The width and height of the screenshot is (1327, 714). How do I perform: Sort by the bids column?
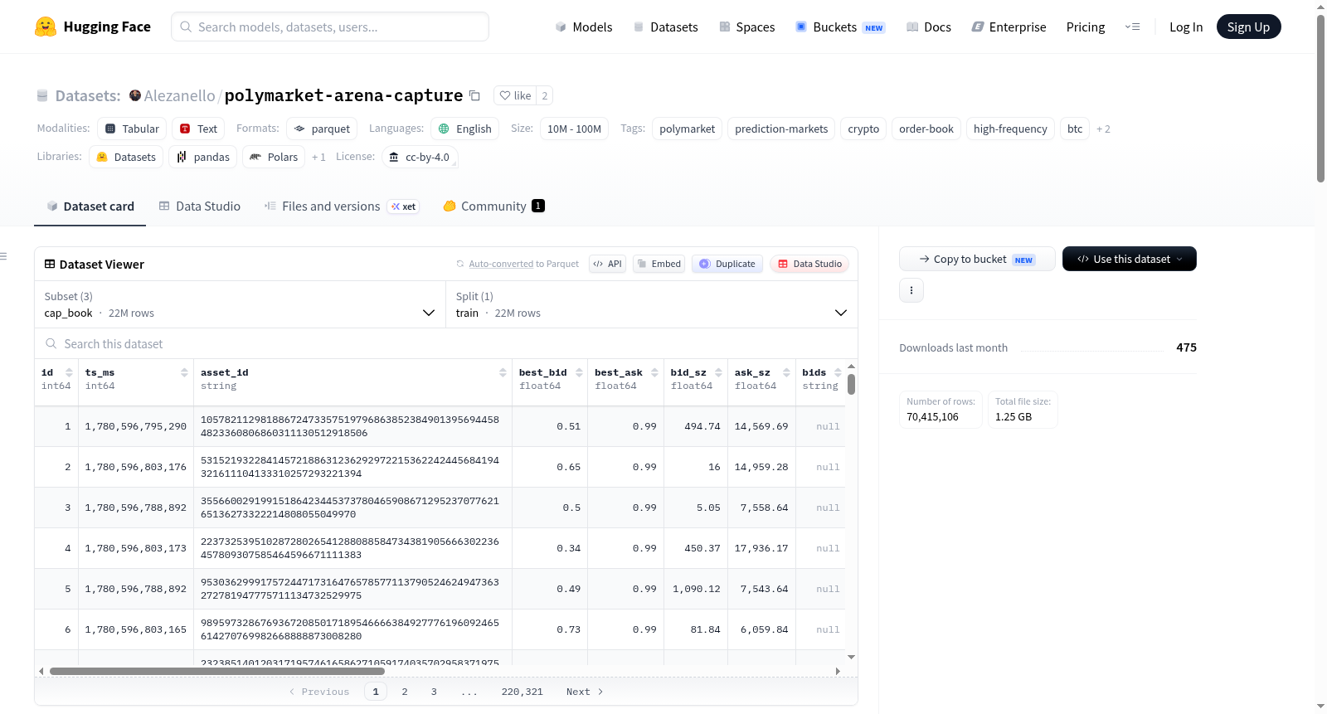click(838, 372)
